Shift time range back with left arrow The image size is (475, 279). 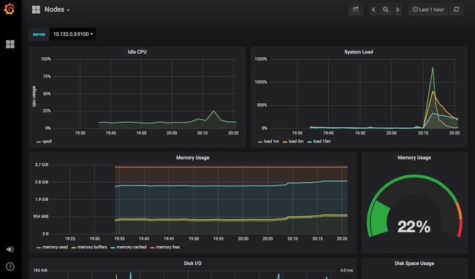tap(373, 9)
